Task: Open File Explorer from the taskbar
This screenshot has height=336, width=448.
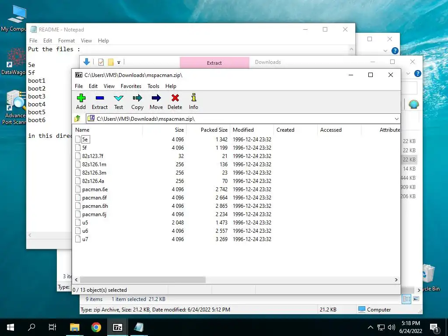Action: pyautogui.click(x=74, y=327)
